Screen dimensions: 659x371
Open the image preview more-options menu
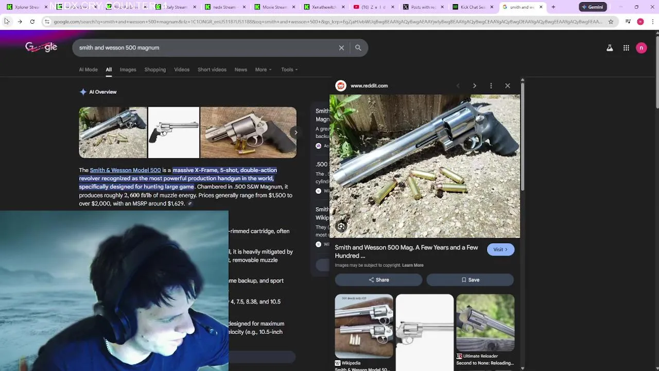pos(491,86)
